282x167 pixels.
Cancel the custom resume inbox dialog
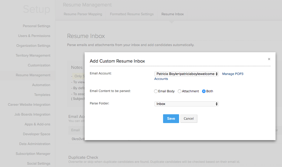coord(189,119)
